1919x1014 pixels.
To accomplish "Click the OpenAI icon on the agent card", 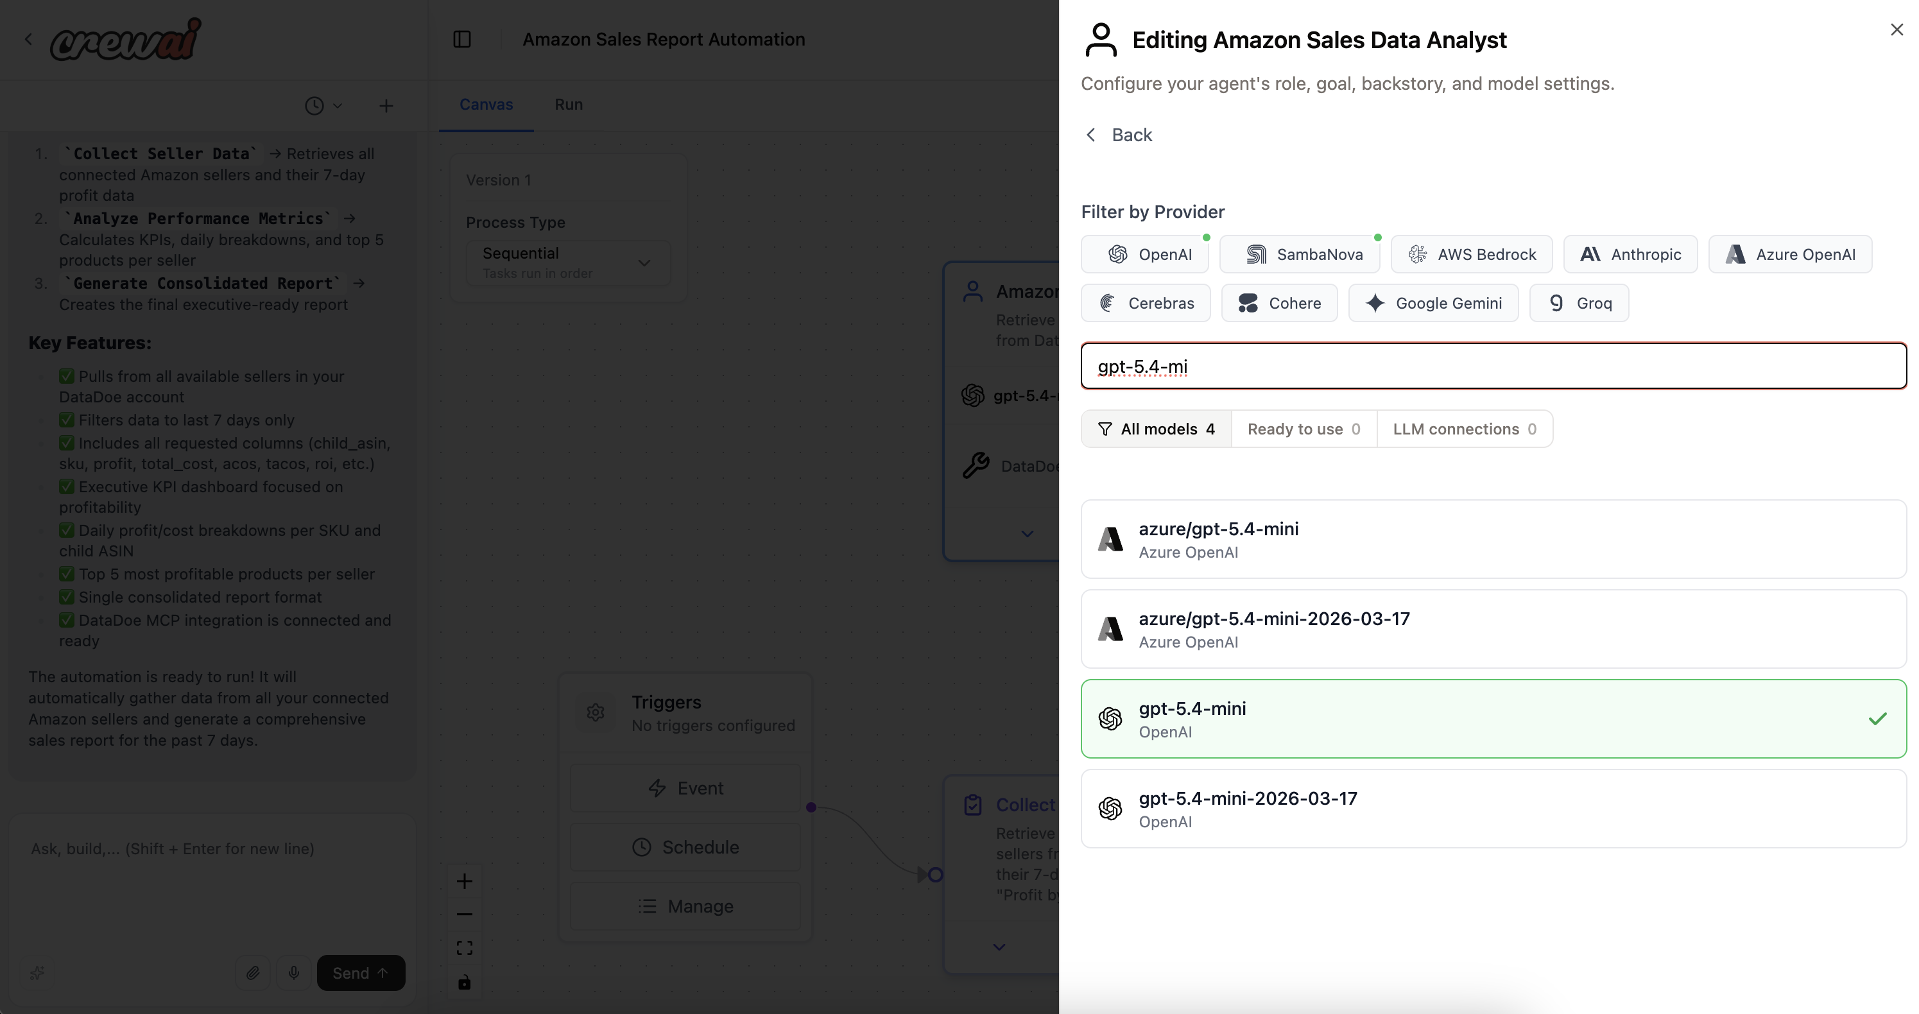I will coord(972,395).
